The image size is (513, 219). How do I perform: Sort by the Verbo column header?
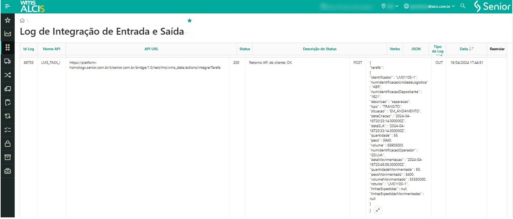[395, 49]
